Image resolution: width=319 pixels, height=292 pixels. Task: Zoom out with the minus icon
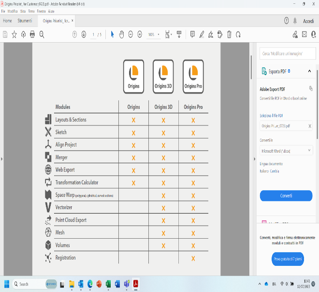click(130, 34)
